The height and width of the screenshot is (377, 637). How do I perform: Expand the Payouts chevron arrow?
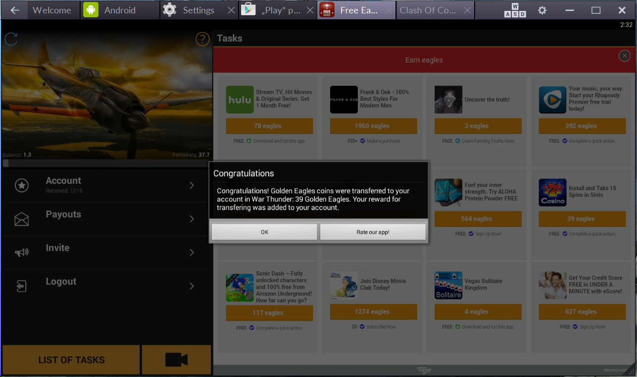tap(192, 219)
